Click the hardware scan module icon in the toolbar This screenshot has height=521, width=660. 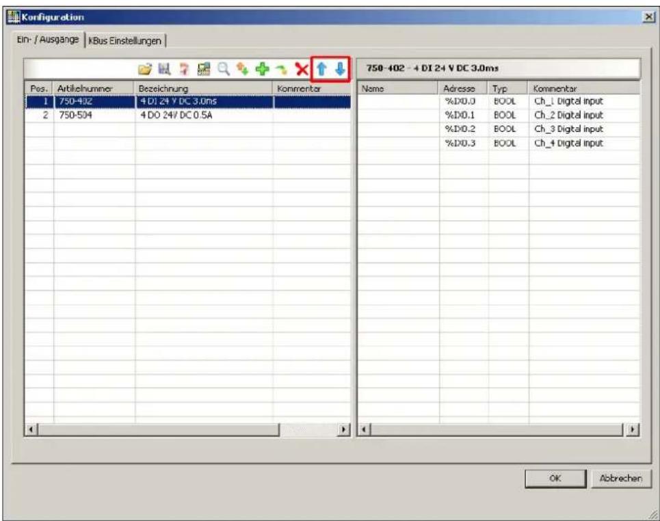[204, 69]
